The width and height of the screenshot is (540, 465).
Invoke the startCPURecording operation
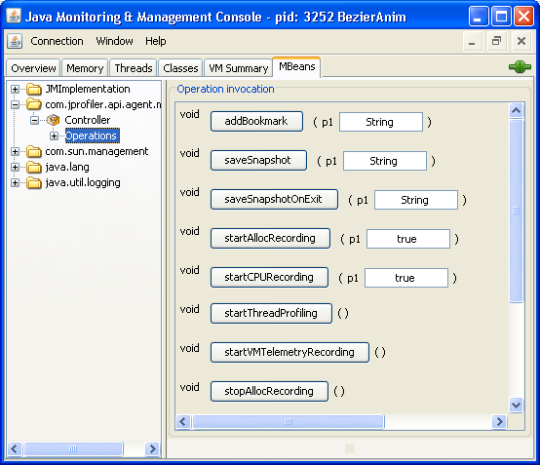point(269,277)
